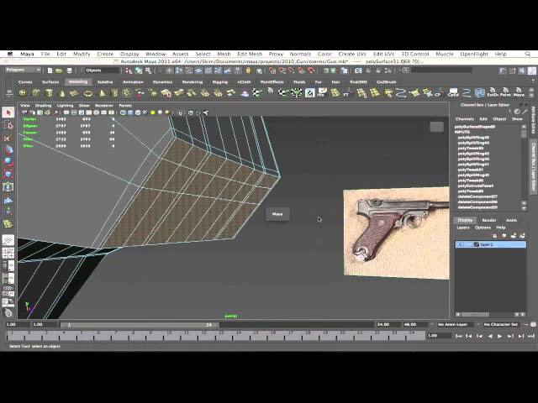The width and height of the screenshot is (538, 403).
Task: Click the Move shelf icon
Action: 519,93
